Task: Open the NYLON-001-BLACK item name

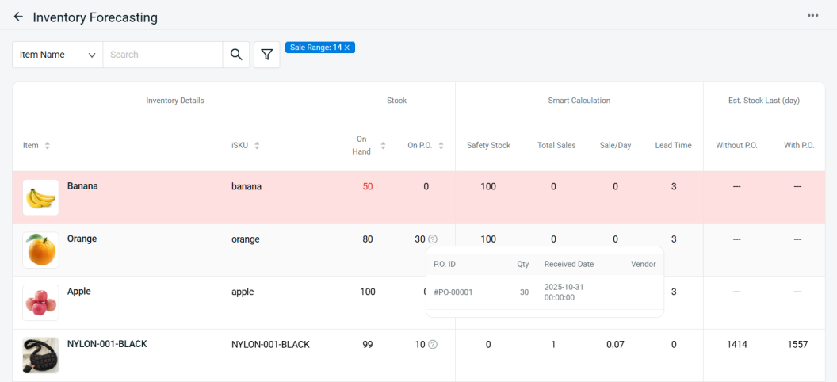Action: [x=107, y=344]
